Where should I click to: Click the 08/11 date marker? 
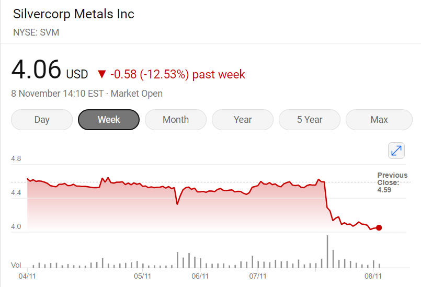point(373,275)
